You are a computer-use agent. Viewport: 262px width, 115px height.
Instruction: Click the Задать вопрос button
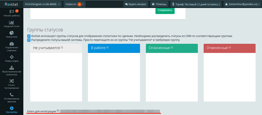tap(136, 4)
